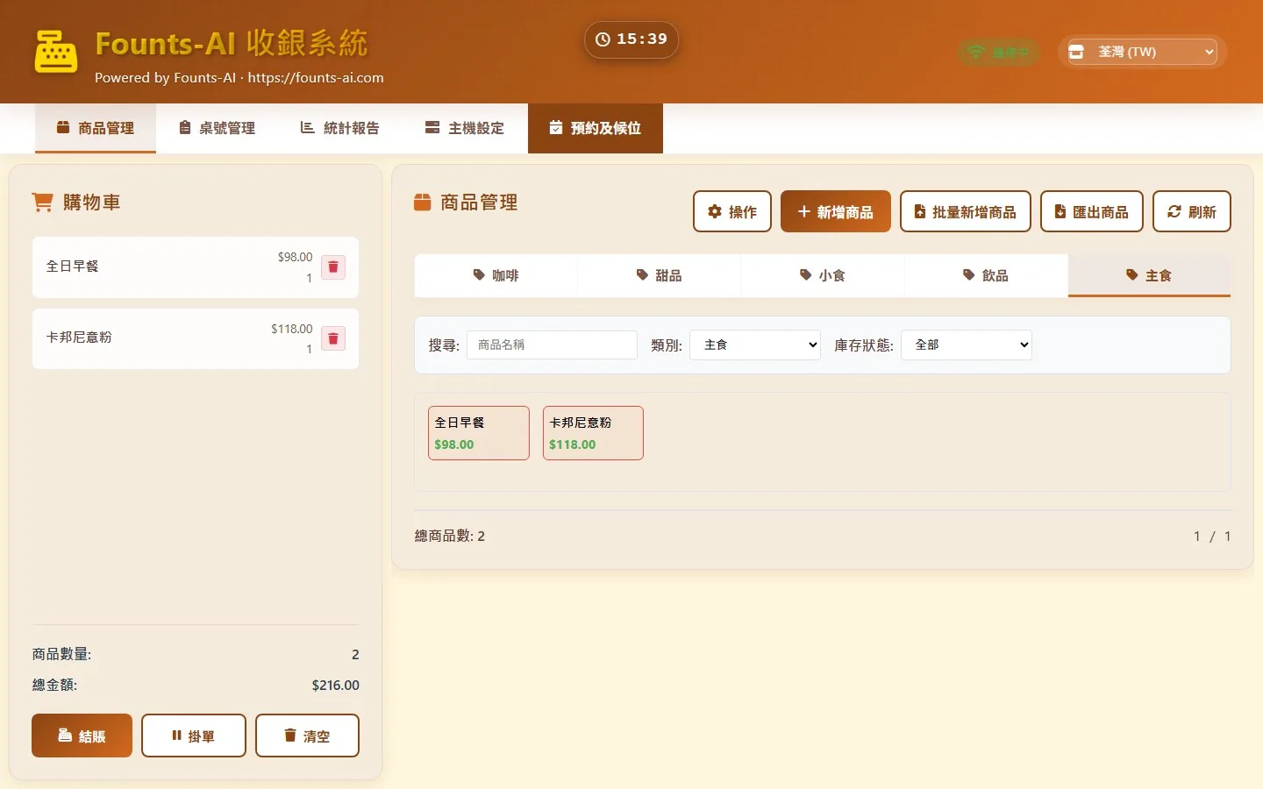This screenshot has width=1263, height=789.
Task: Click the 總商品數: 2 text
Action: (450, 536)
